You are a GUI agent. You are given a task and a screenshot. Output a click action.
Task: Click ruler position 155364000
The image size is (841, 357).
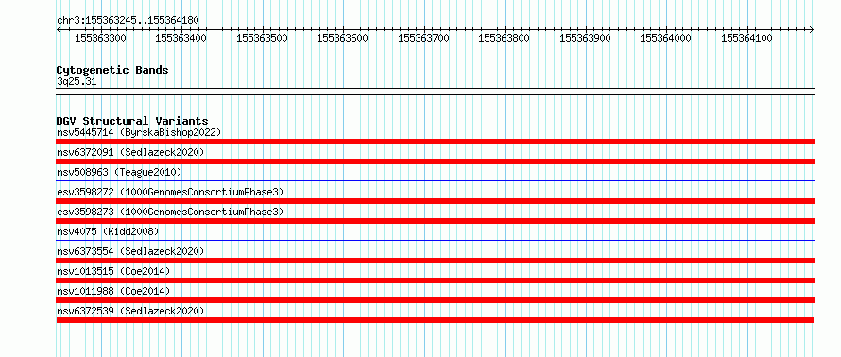click(x=666, y=38)
